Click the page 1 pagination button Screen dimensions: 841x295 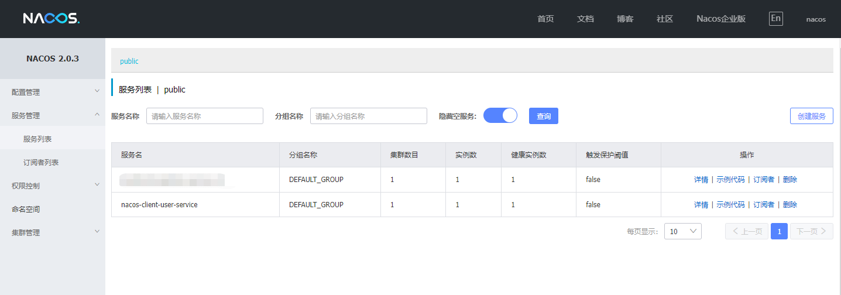779,231
